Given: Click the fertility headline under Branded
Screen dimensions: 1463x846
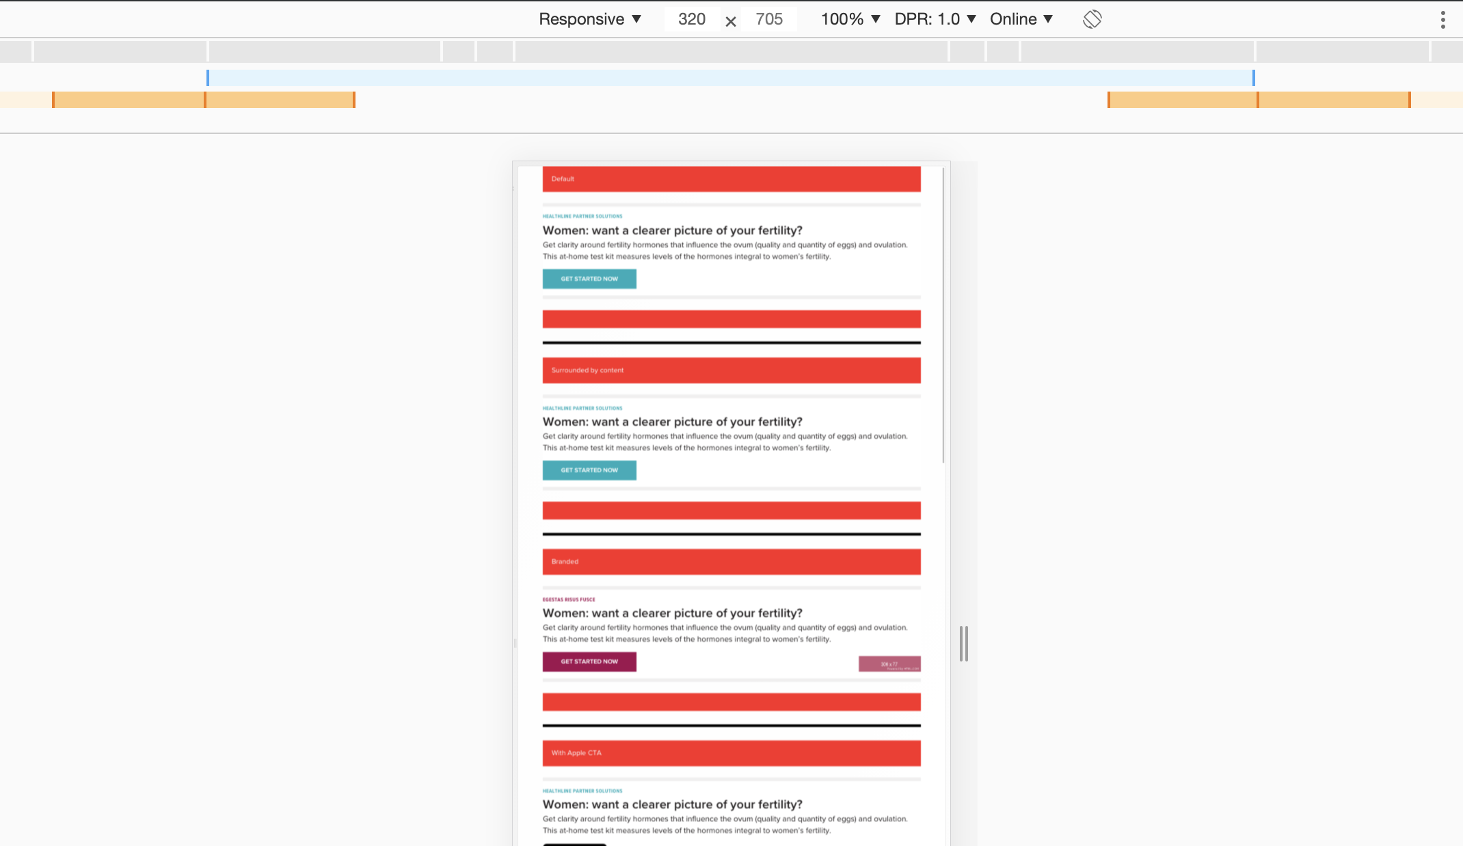Looking at the screenshot, I should coord(673,613).
